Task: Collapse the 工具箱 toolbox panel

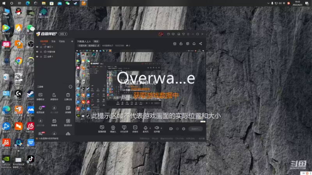Action: coord(71,87)
